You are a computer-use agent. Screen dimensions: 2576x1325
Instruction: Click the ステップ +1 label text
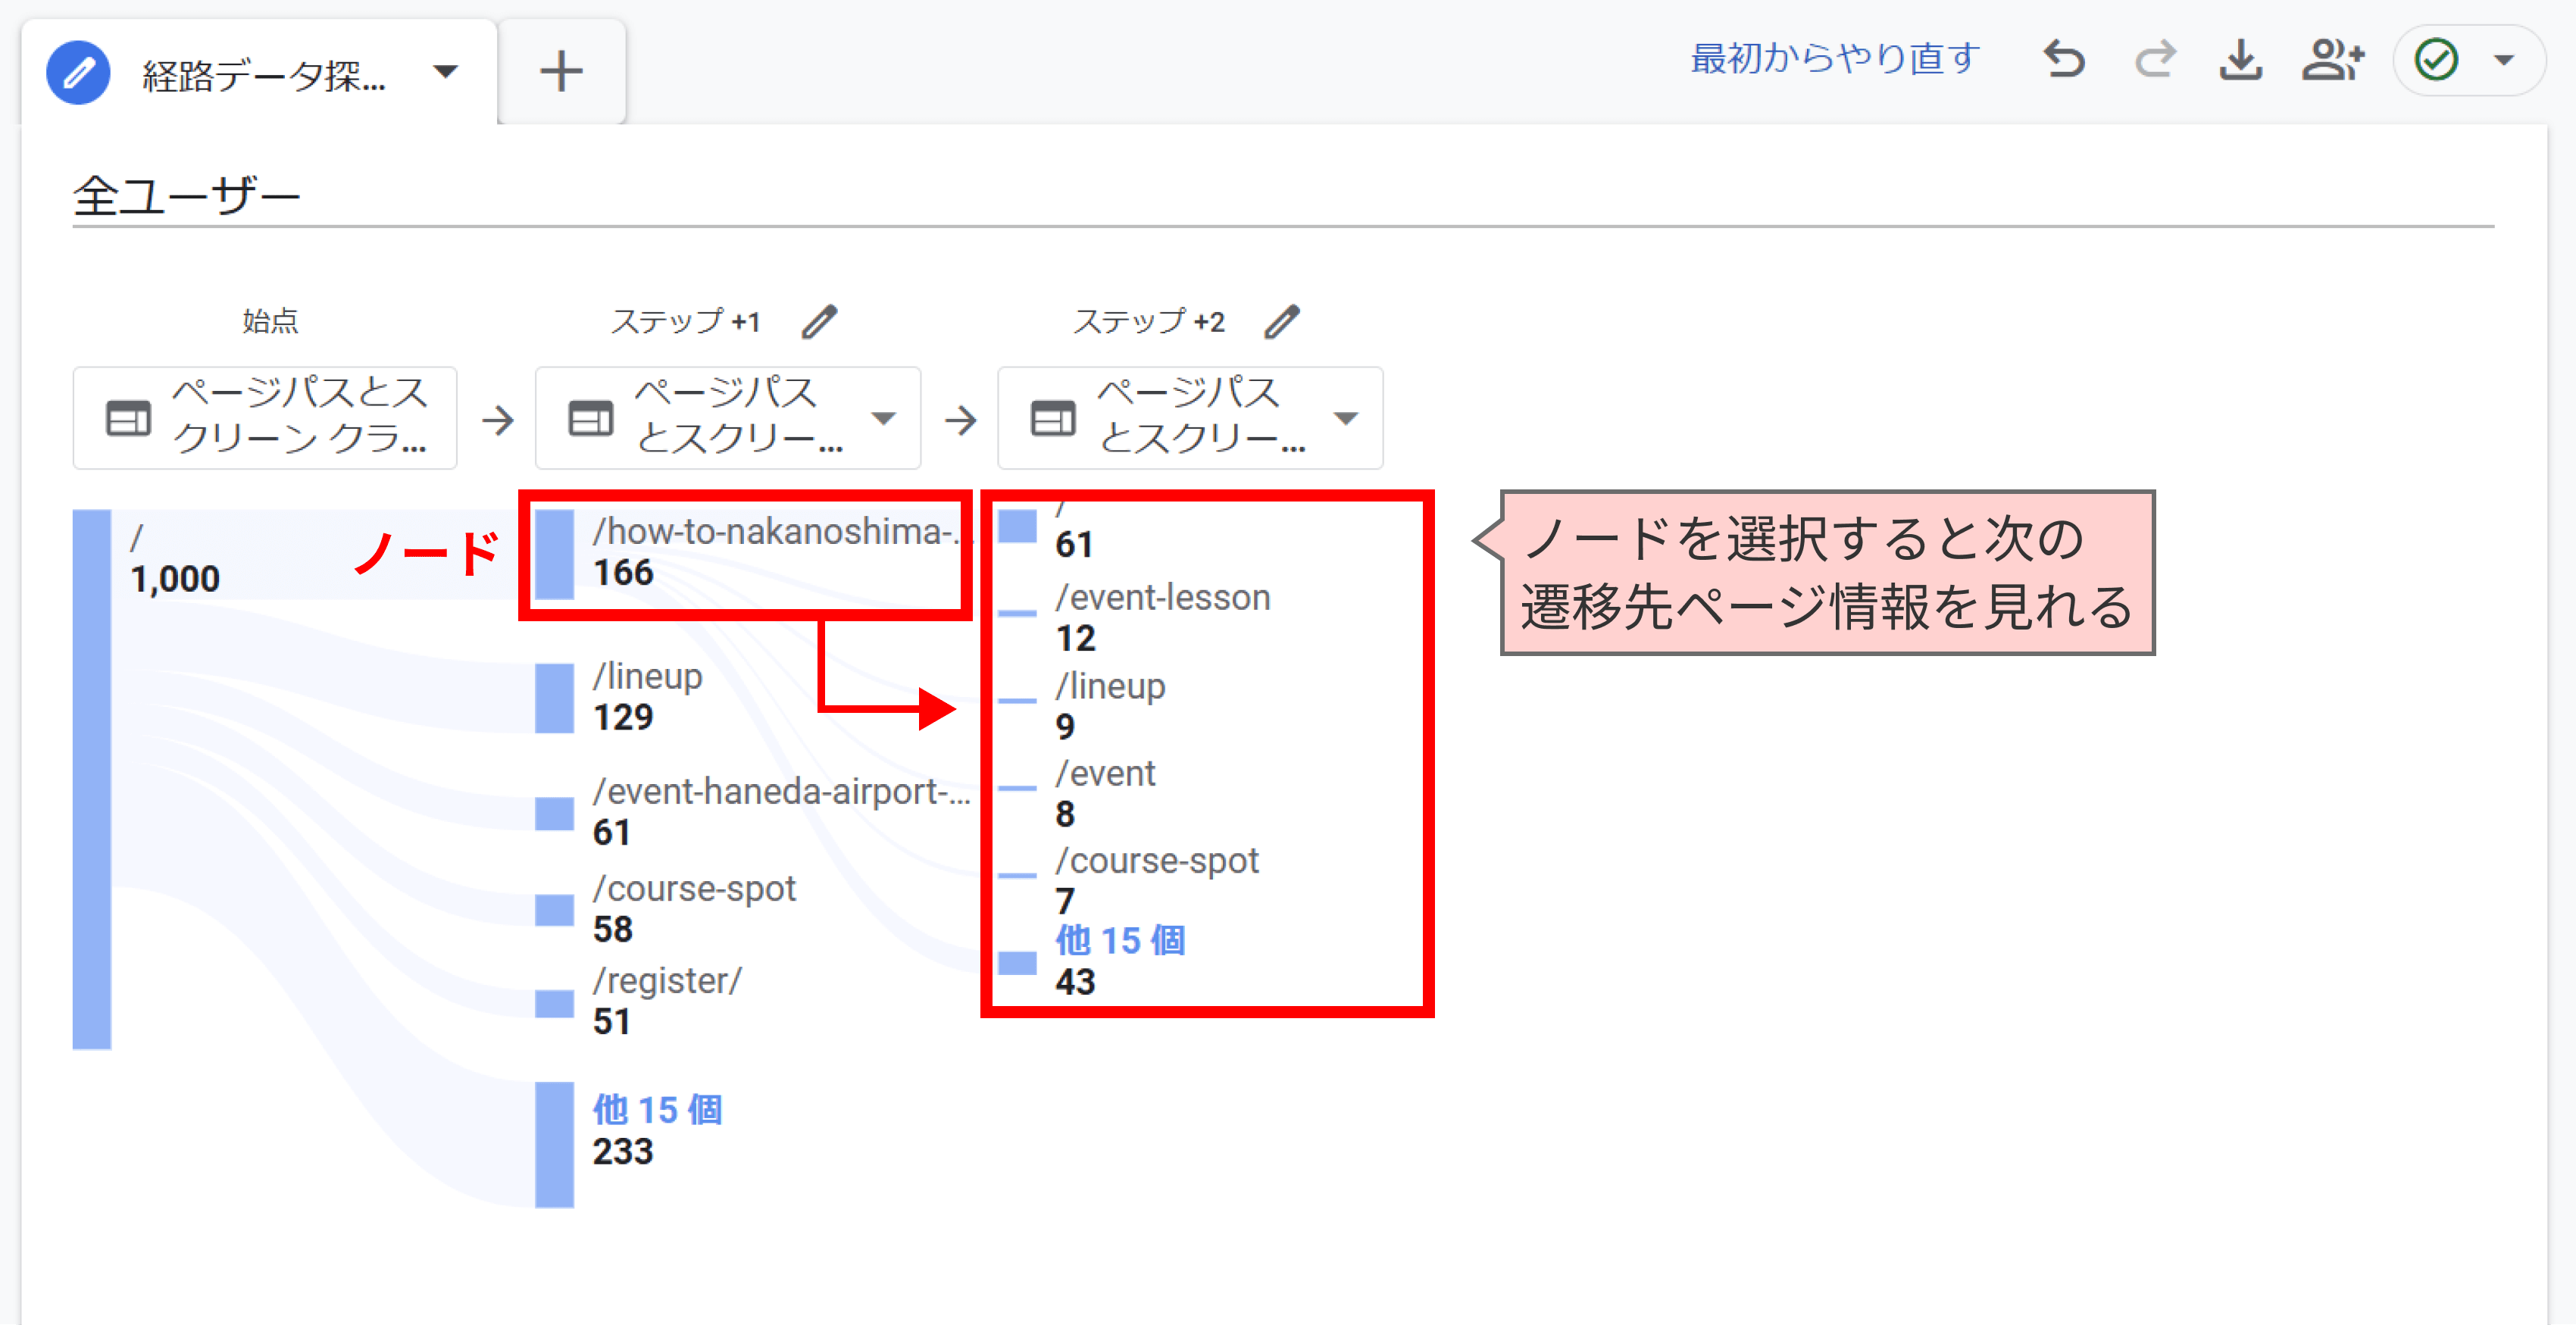(686, 321)
